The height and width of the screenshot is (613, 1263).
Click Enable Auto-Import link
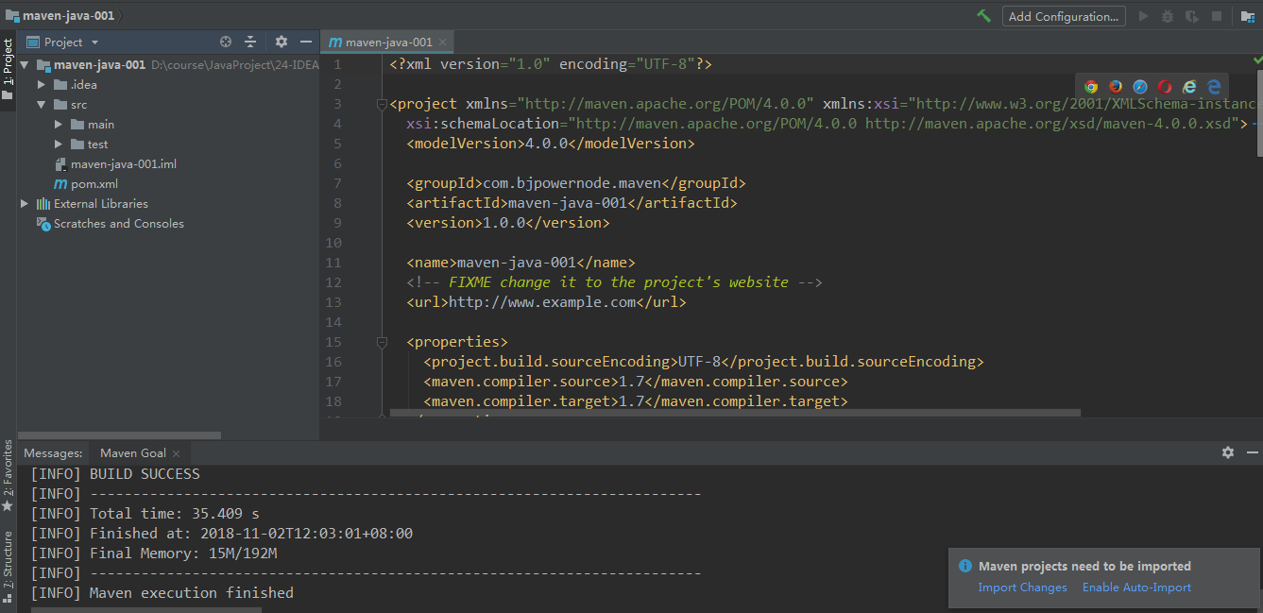[x=1136, y=587]
